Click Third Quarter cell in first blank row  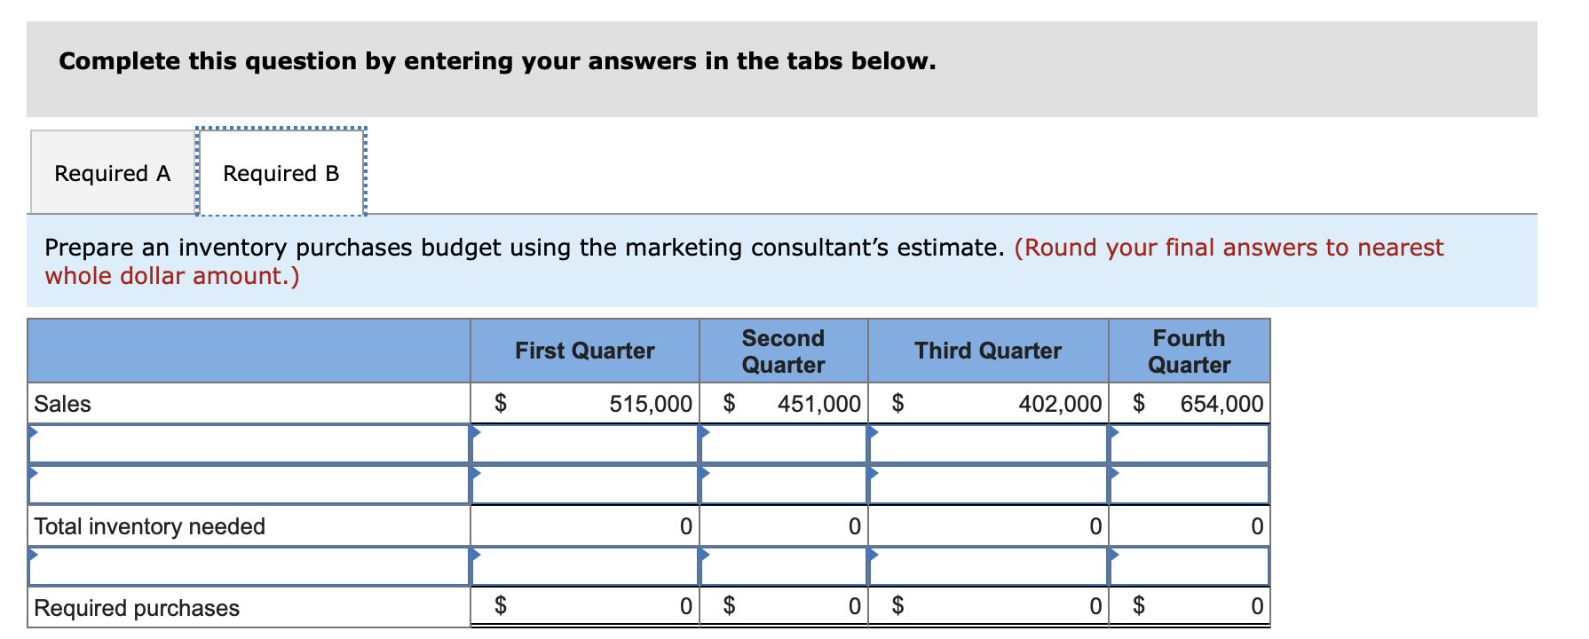click(988, 444)
